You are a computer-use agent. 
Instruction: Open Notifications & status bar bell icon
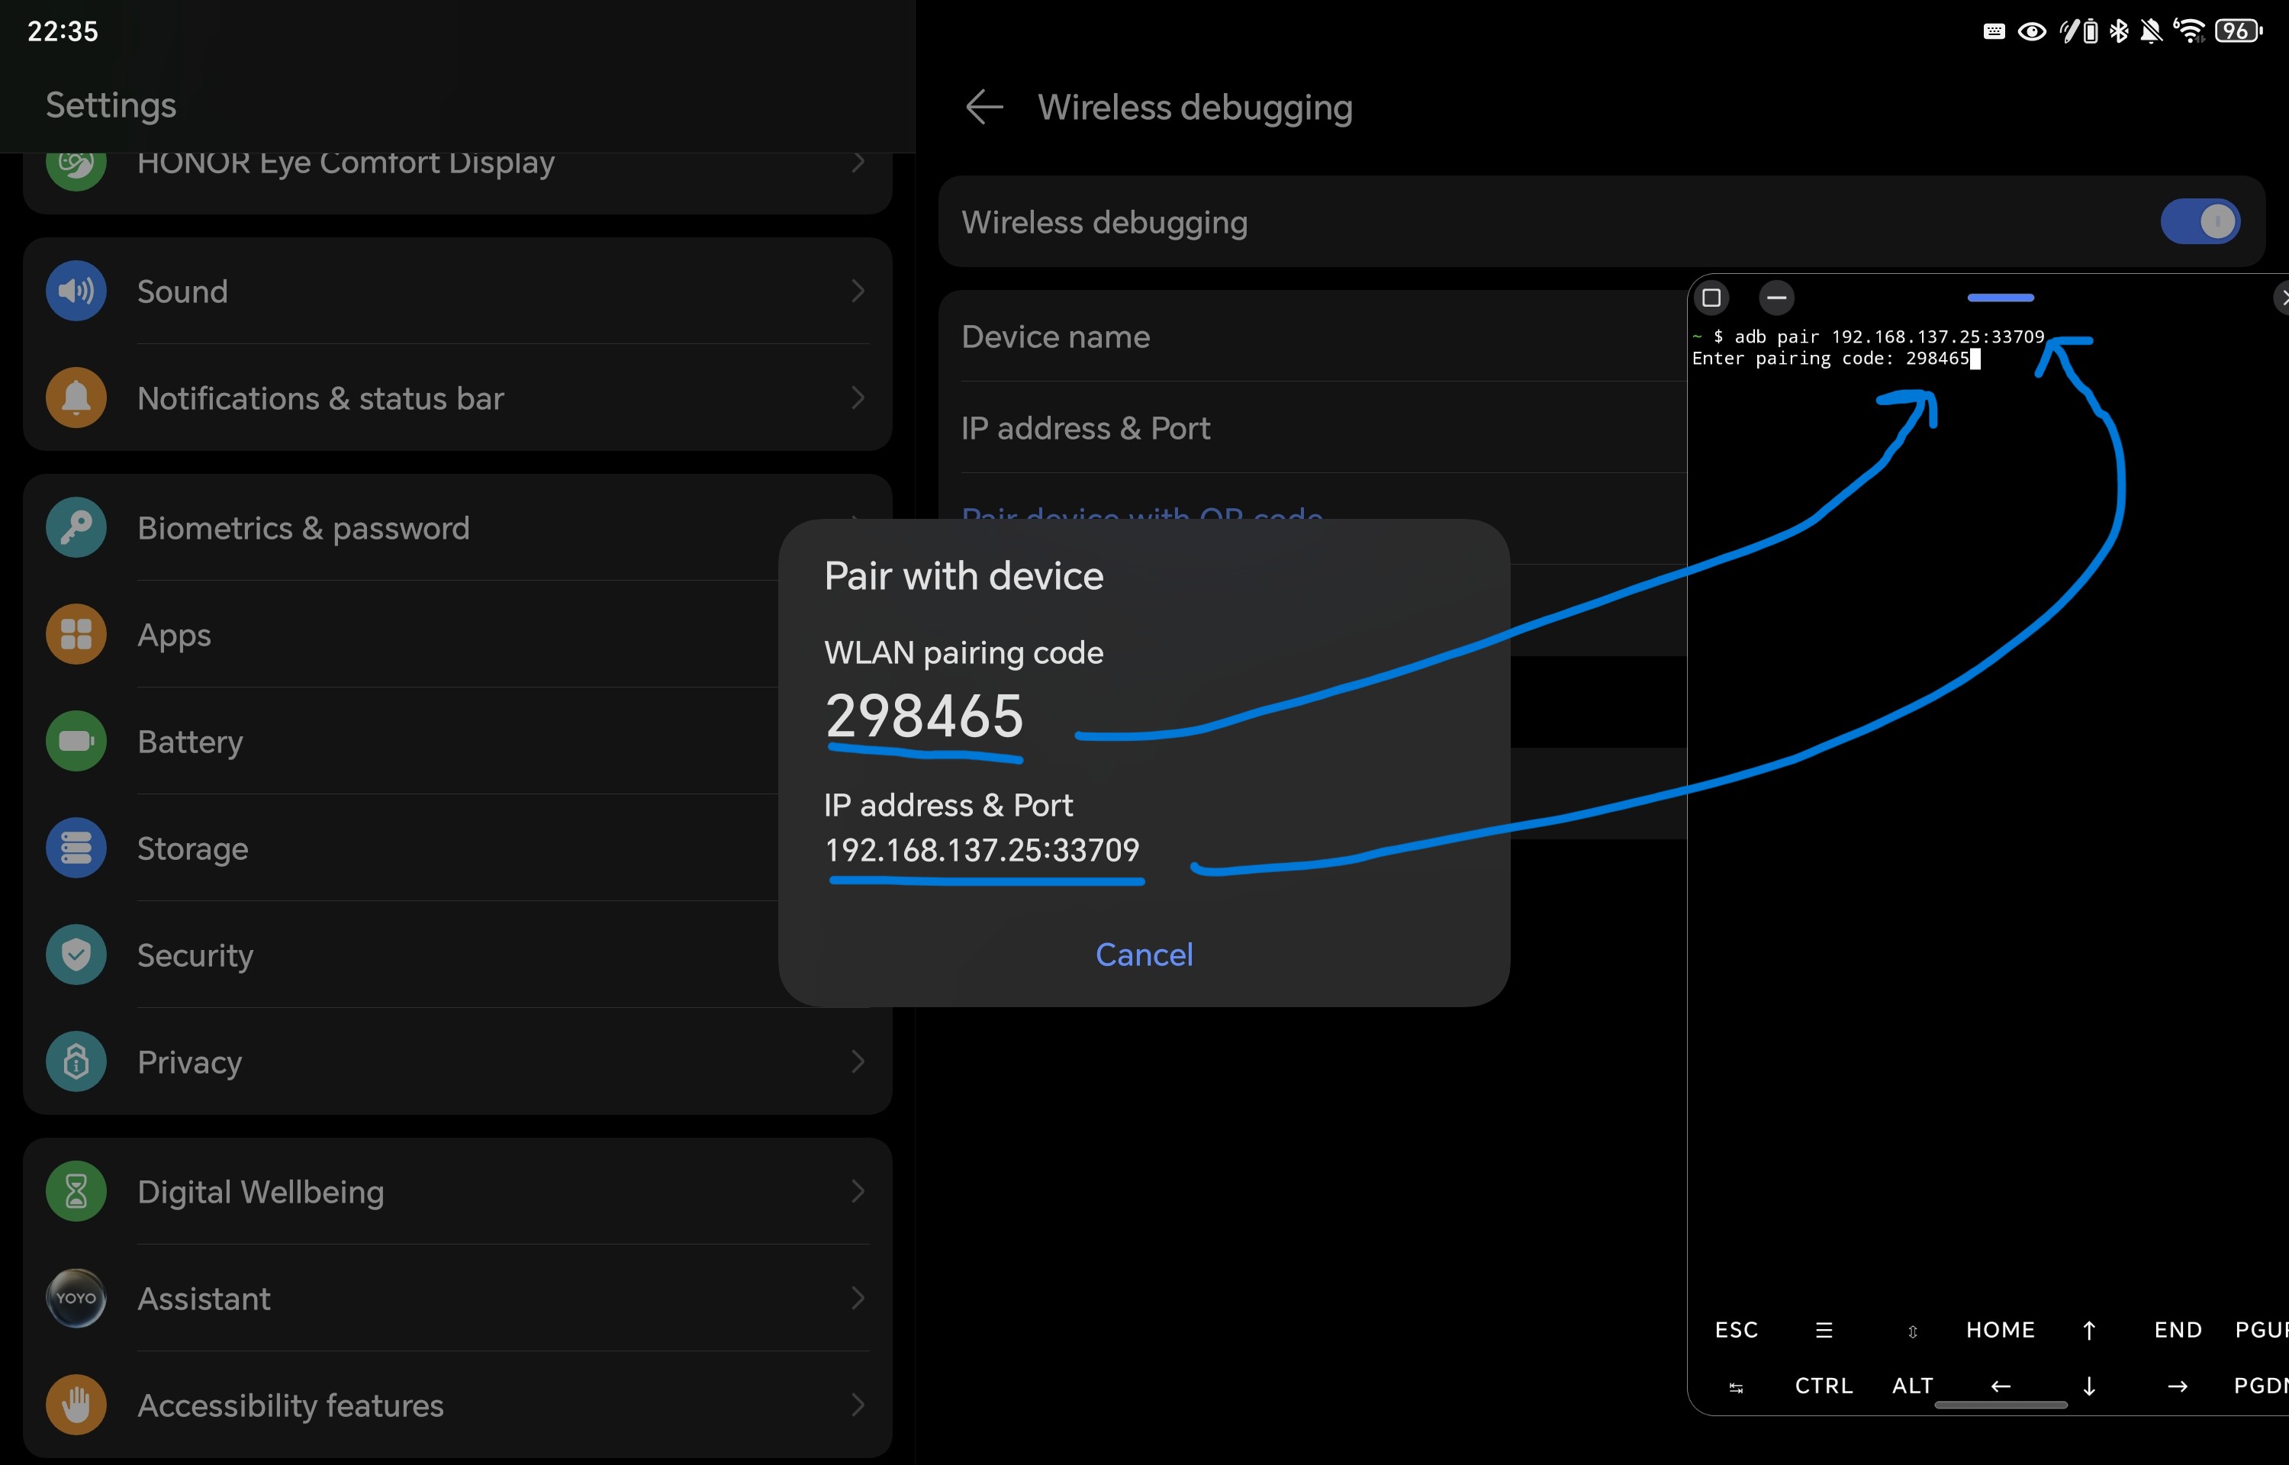(x=76, y=398)
